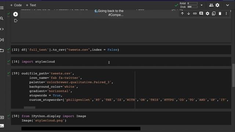235x132 pixels.
Task: Click the palette 'colorbrewer.qualitative.Paired_3' line
Action: 71,82
